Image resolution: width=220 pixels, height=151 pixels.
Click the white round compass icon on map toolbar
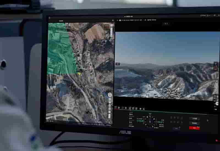110,95
